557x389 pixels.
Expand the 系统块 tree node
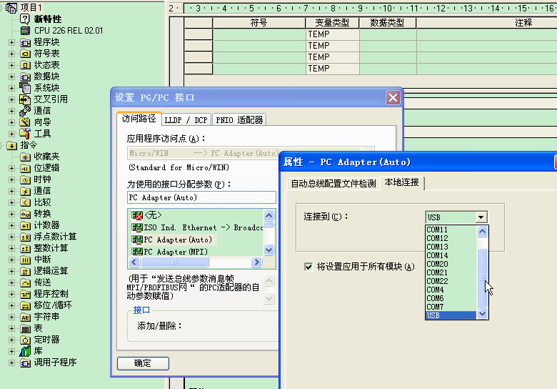click(11, 88)
